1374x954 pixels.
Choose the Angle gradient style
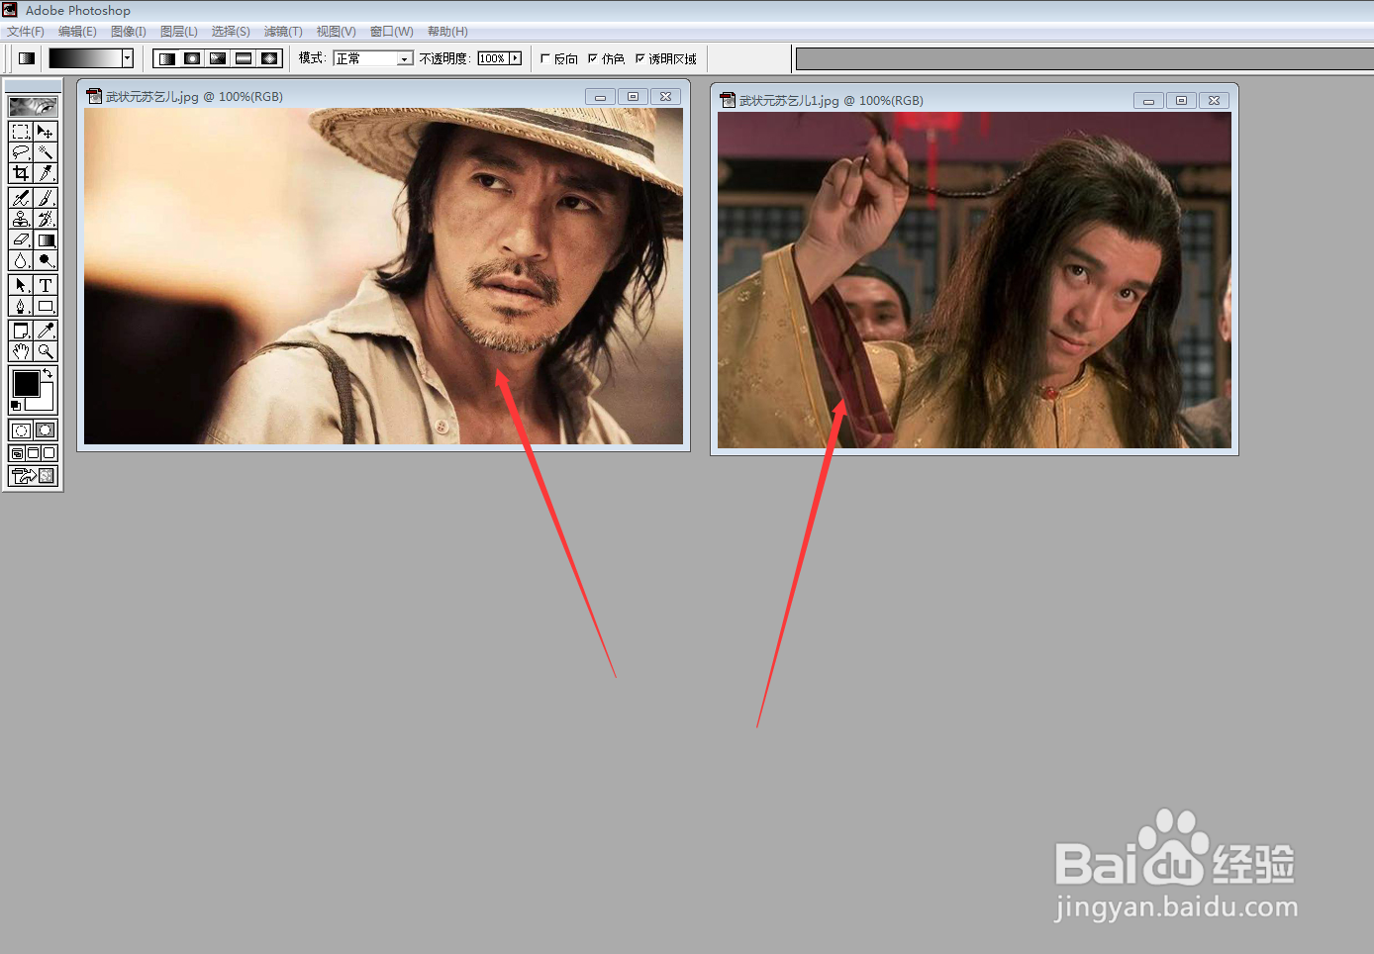pyautogui.click(x=218, y=58)
